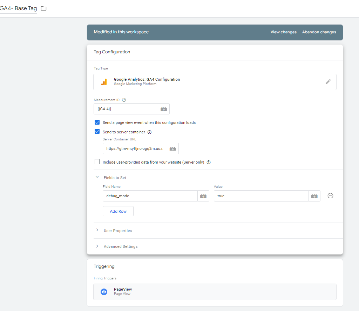Uncheck Send to server container checkbox
The width and height of the screenshot is (359, 311).
click(97, 132)
